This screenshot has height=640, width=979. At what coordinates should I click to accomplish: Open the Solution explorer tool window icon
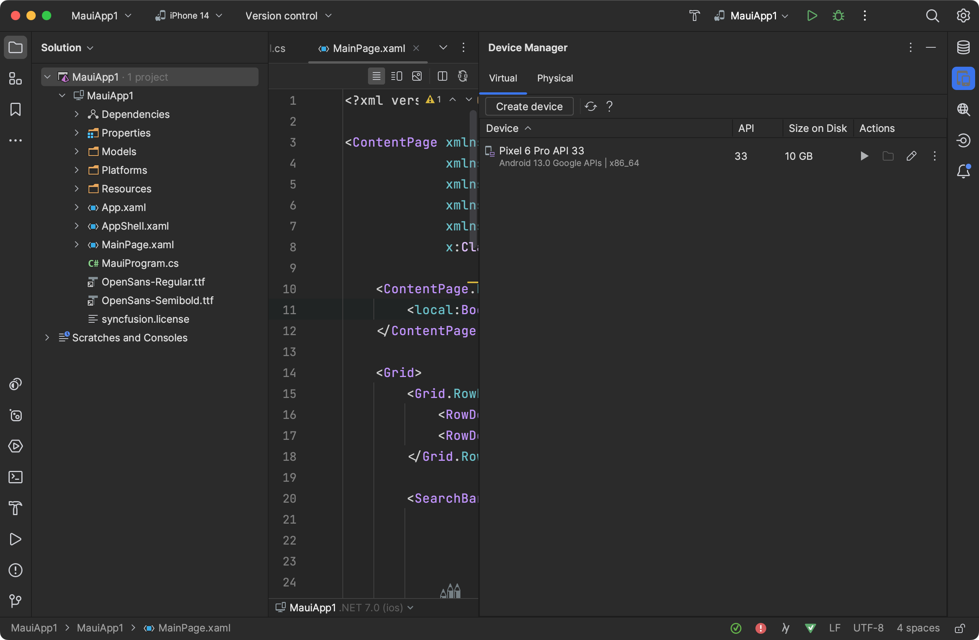(x=15, y=47)
